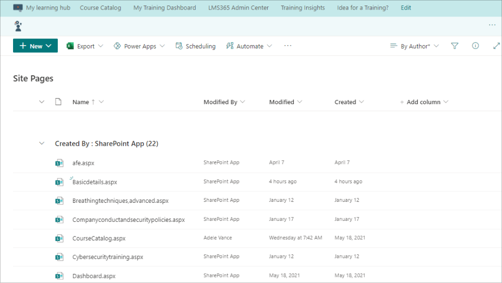
Task: Click the expand to full screen arrow
Action: coord(496,46)
